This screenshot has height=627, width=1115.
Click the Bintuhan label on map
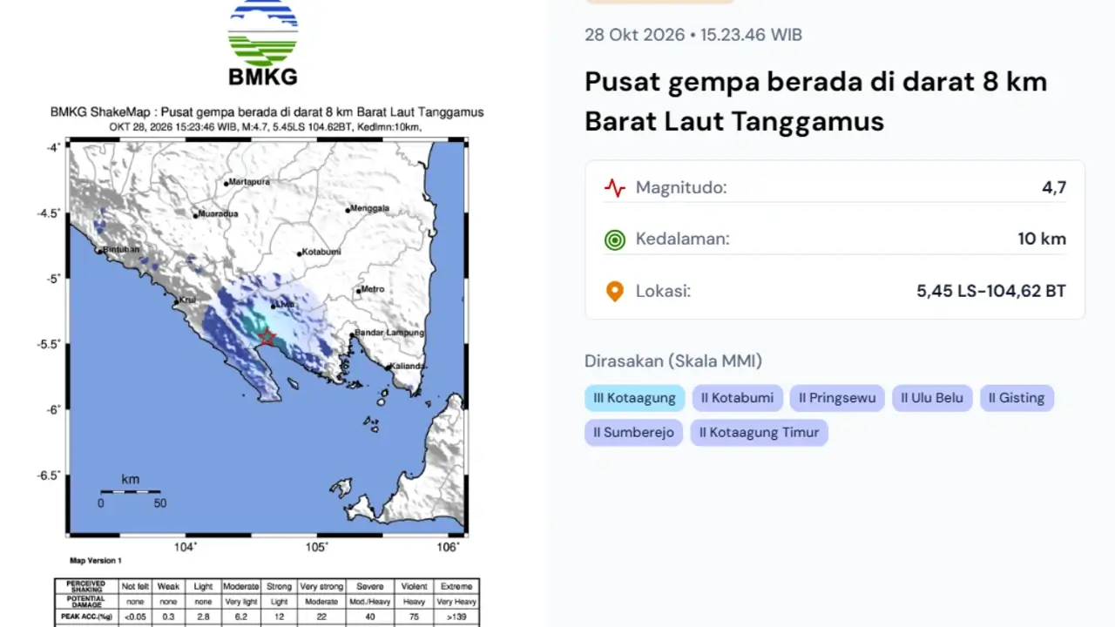pyautogui.click(x=122, y=249)
